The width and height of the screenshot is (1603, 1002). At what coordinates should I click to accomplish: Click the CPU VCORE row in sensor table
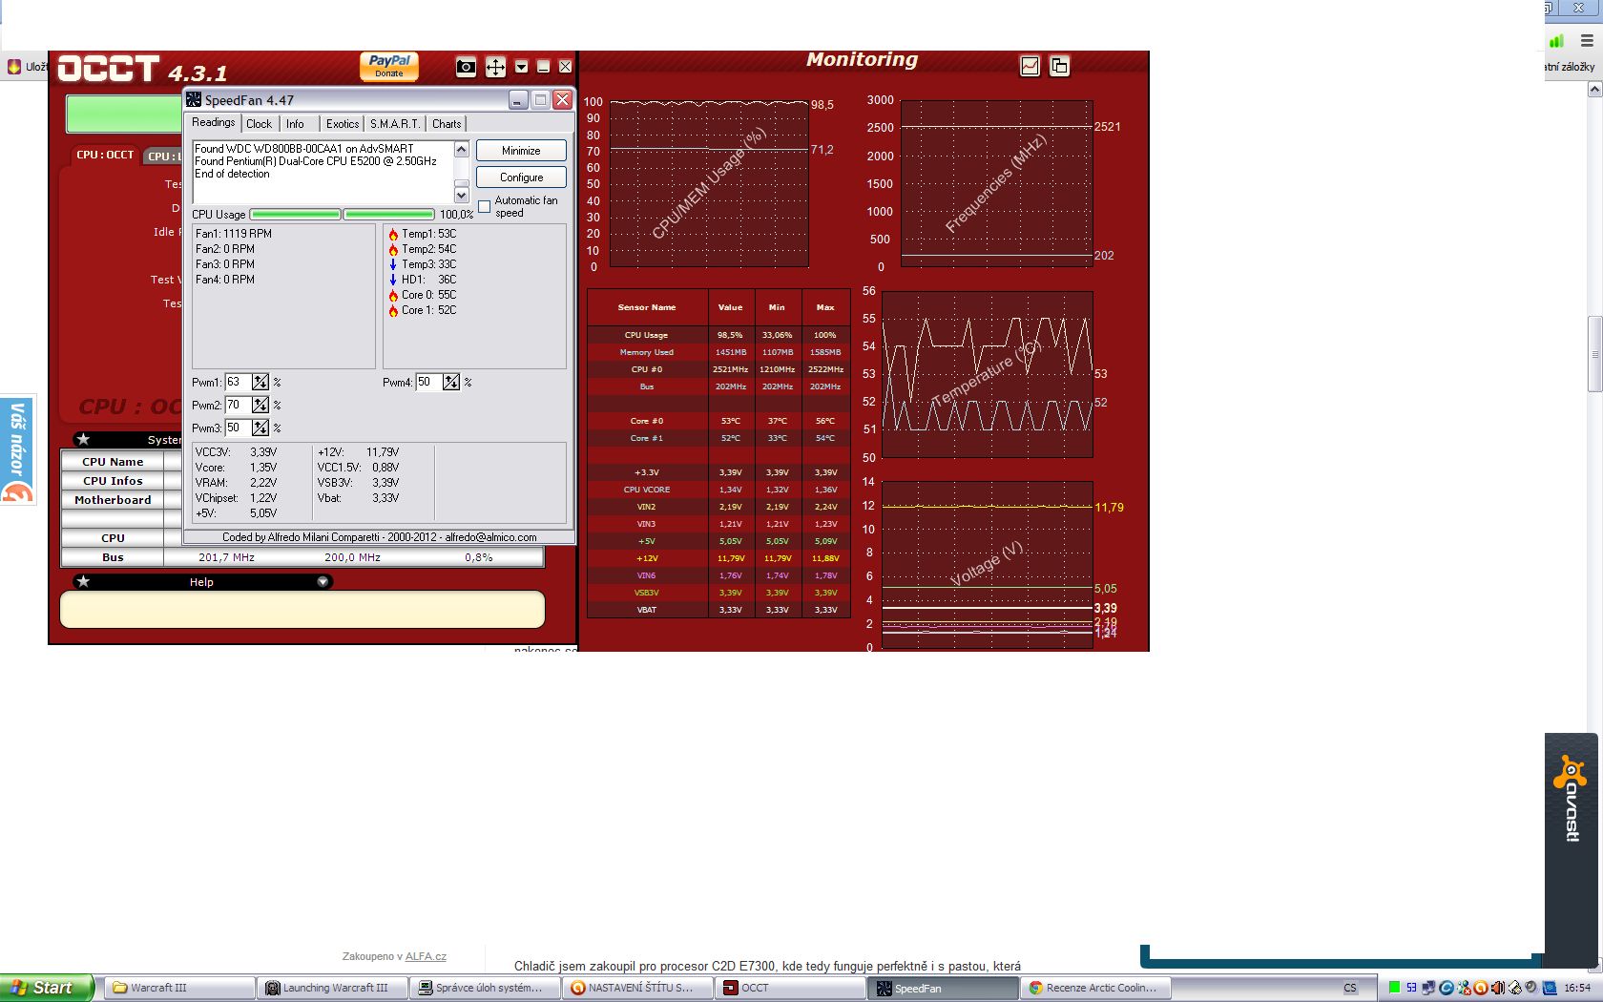[x=718, y=490]
